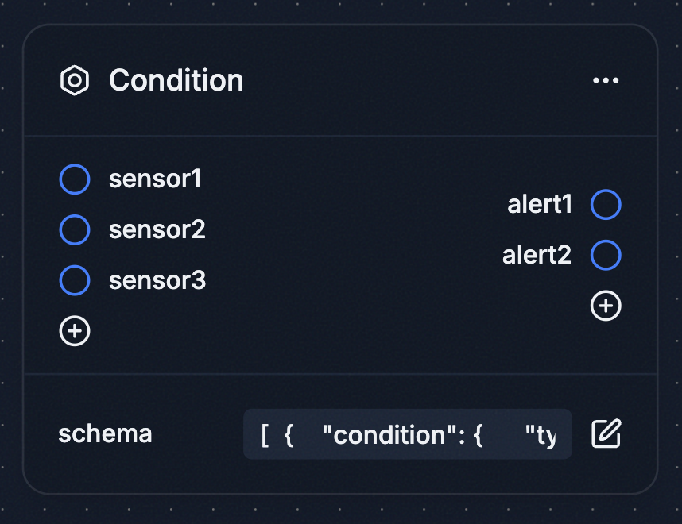Add a new input below sensor3

click(x=75, y=331)
